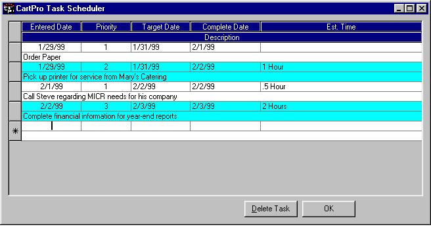Image resolution: width=431 pixels, height=252 pixels.
Task: Click the Target Date column header
Action: (161, 27)
